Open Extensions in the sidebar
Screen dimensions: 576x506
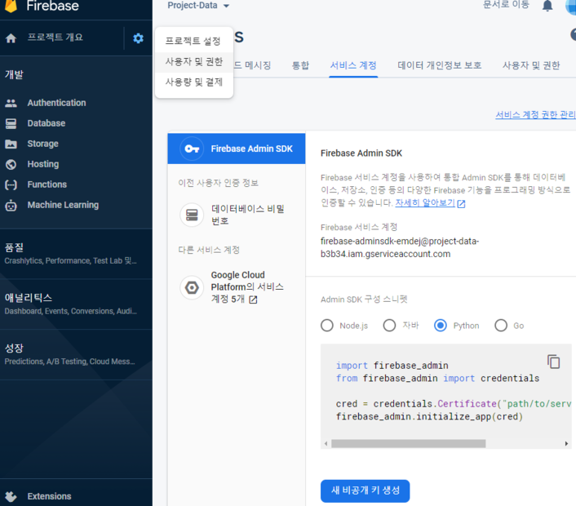click(49, 496)
